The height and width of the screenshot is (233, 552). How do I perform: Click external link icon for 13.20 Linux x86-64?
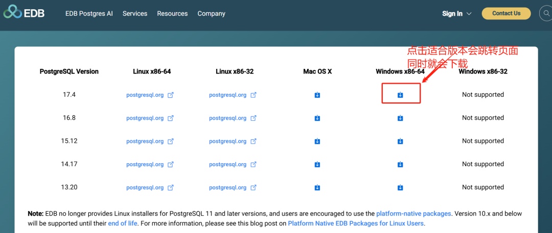(171, 188)
